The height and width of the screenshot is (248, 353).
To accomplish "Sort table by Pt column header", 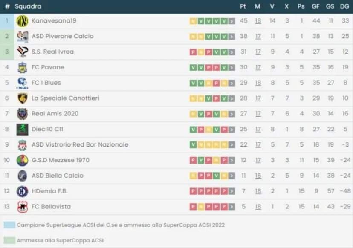I will pyautogui.click(x=243, y=6).
